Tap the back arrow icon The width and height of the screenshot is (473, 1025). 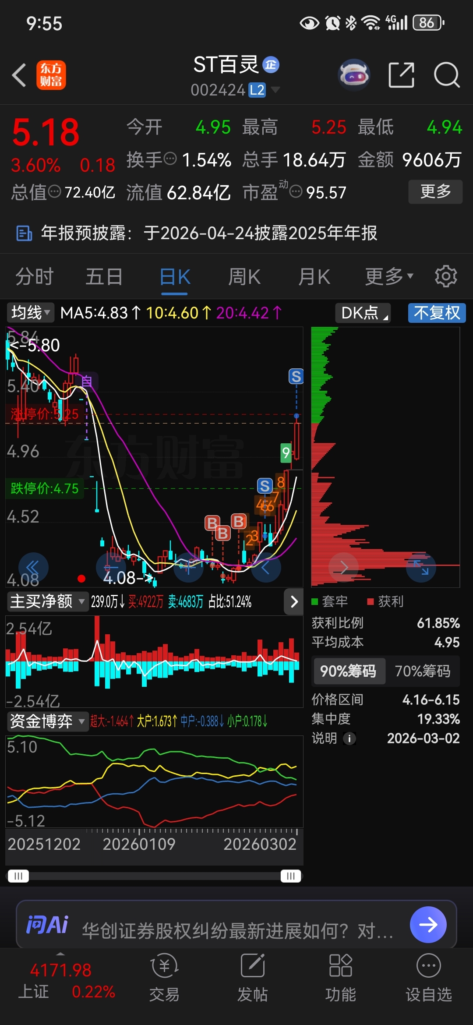19,75
